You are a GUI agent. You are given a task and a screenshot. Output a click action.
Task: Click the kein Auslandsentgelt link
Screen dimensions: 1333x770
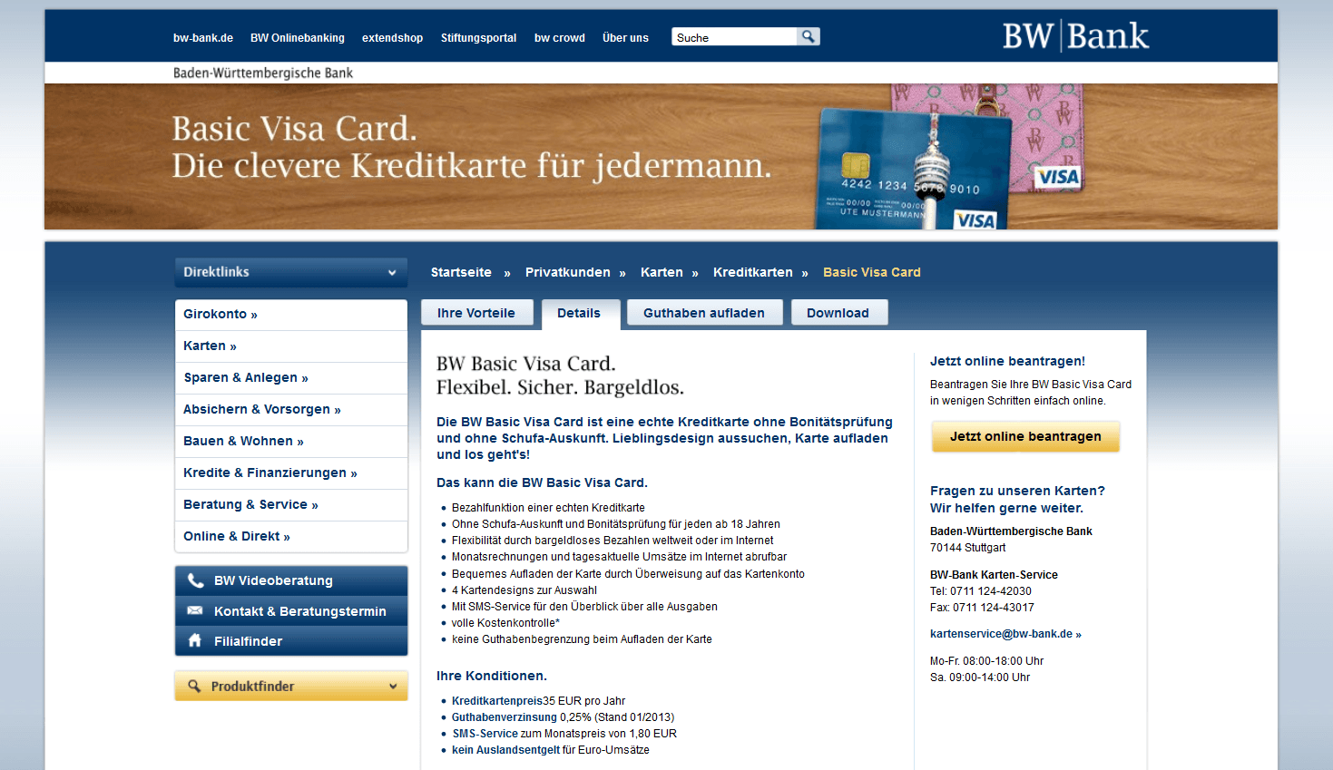coord(506,750)
